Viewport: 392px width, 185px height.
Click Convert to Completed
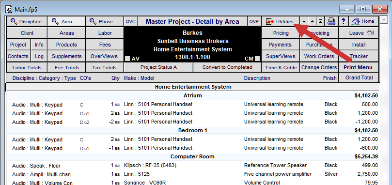tap(227, 67)
